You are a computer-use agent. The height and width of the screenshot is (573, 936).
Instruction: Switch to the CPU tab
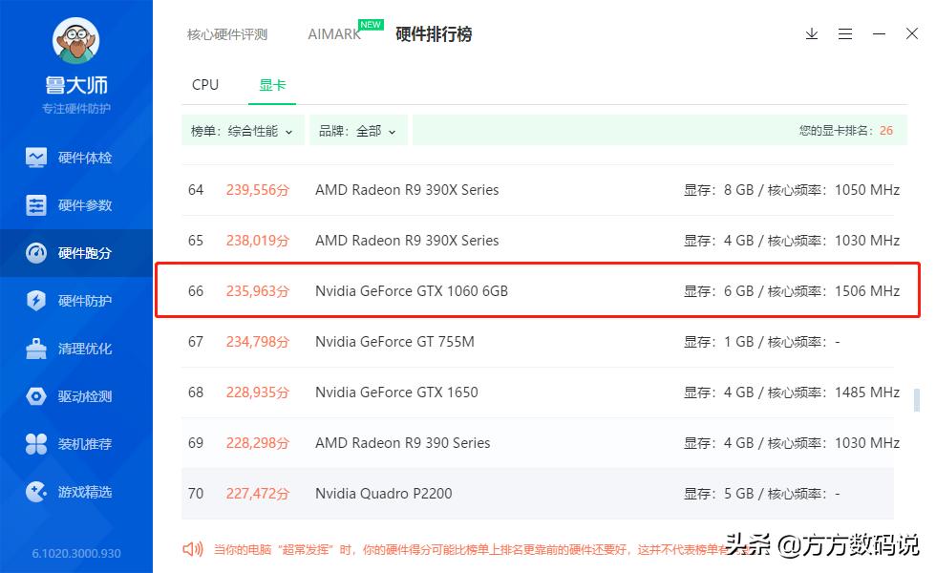pos(204,84)
